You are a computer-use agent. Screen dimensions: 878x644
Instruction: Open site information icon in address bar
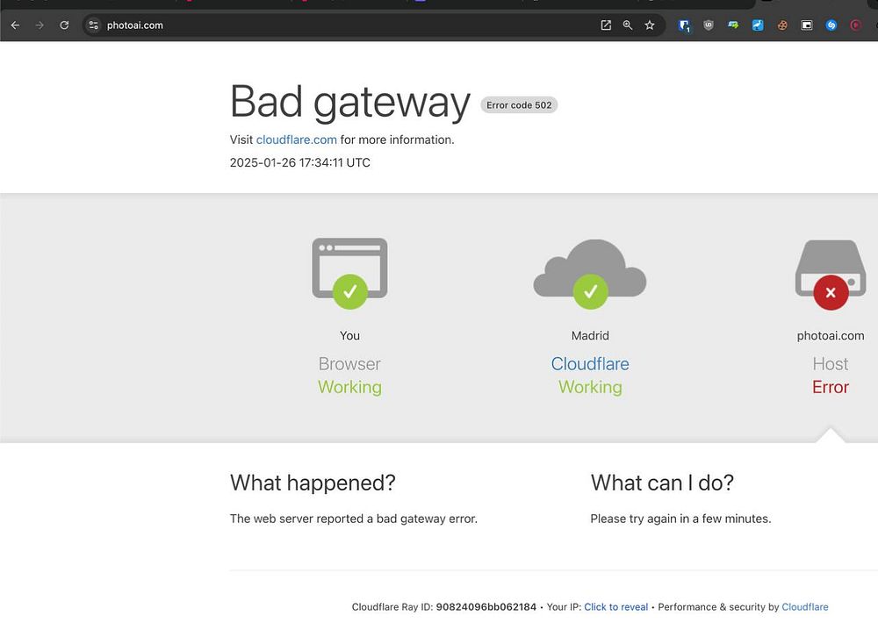(94, 25)
